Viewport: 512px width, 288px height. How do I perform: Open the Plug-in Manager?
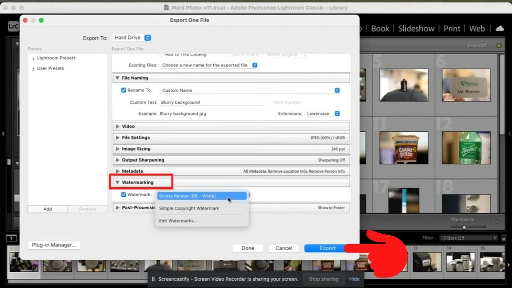[54, 245]
